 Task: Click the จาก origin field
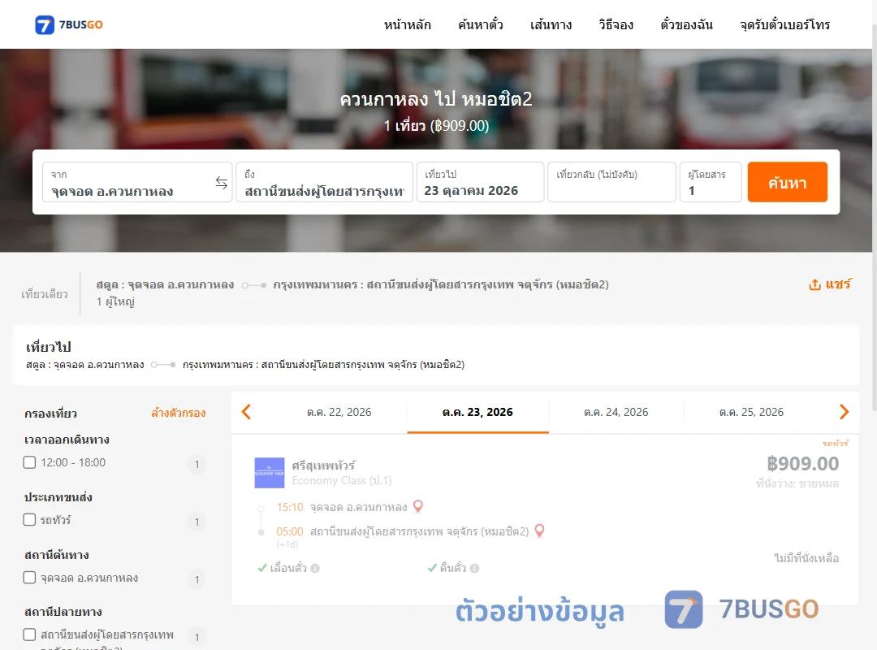point(137,182)
